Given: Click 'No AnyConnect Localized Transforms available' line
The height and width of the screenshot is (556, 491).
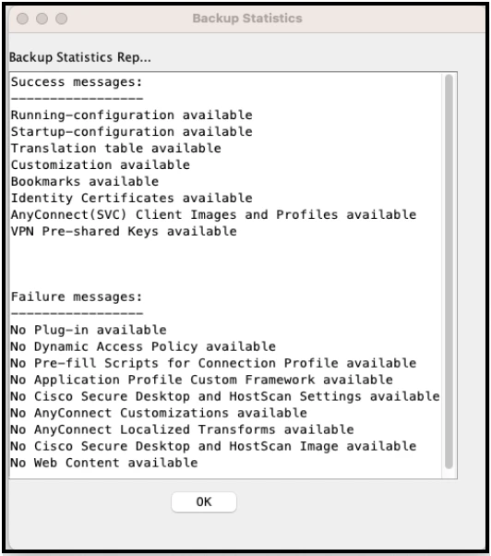Looking at the screenshot, I should pos(182,429).
